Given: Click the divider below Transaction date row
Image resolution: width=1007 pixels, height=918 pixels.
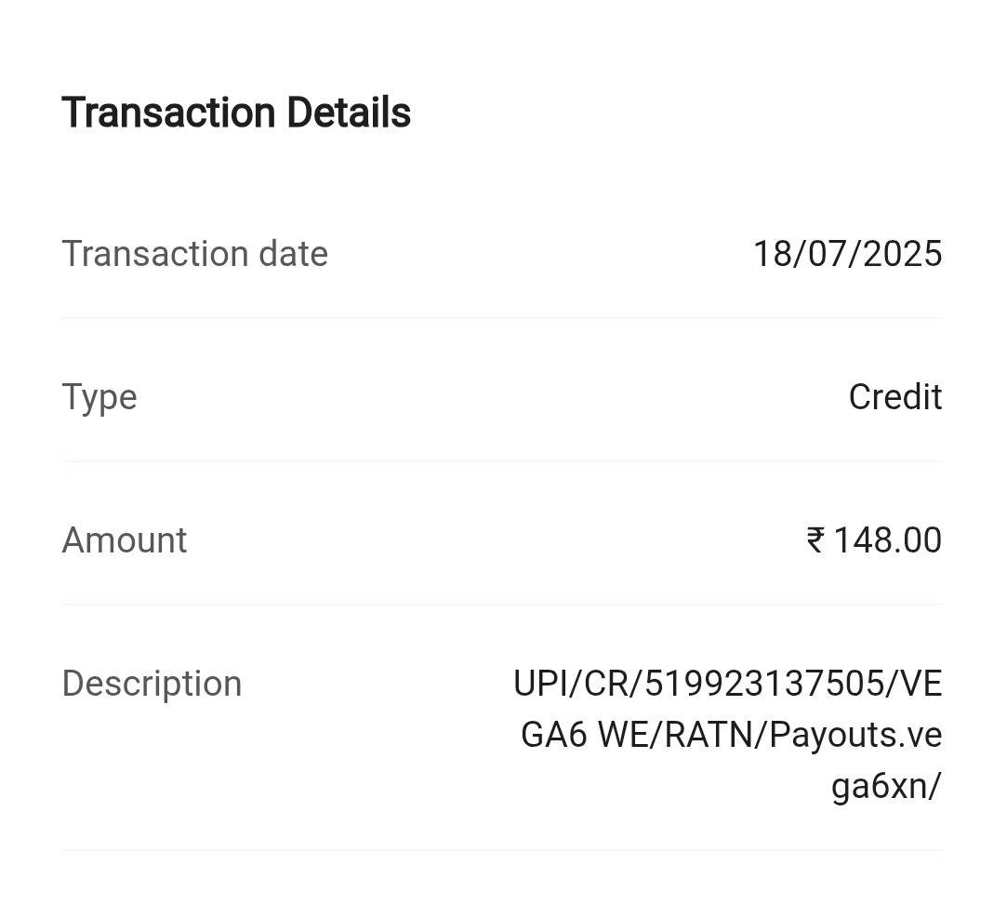Looking at the screenshot, I should point(502,318).
